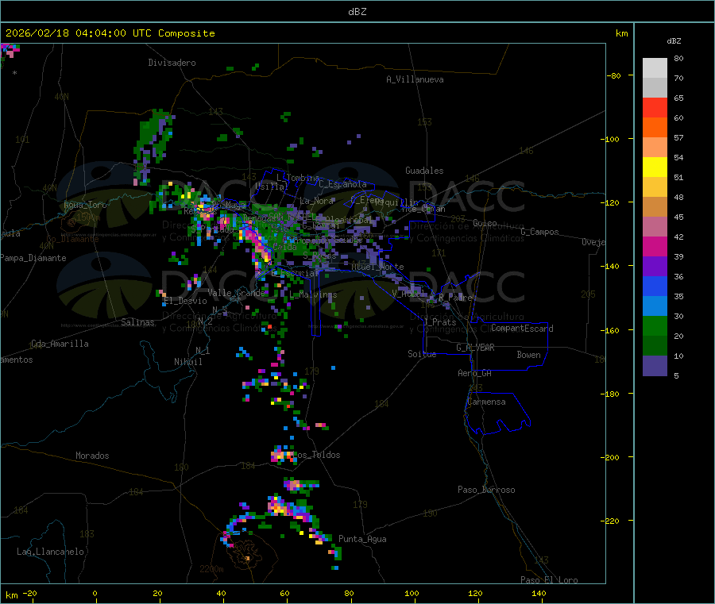Click the legend value '5' at the bottom
The width and height of the screenshot is (715, 604).
pyautogui.click(x=676, y=375)
